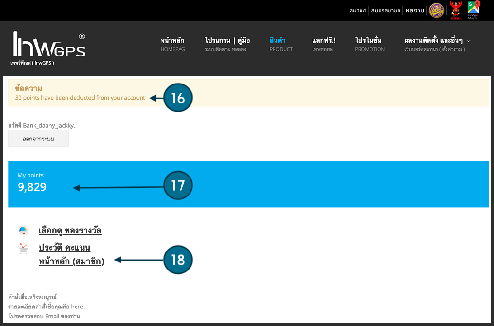Click the สมัครสมาชิก link in top bar

tap(385, 10)
